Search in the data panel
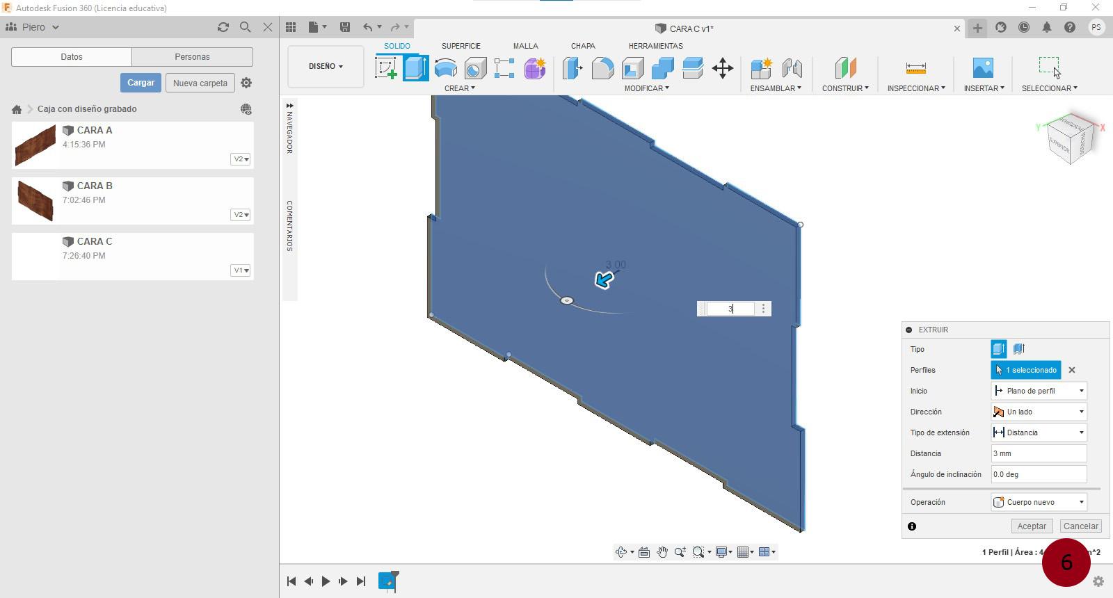The image size is (1113, 598). click(245, 27)
